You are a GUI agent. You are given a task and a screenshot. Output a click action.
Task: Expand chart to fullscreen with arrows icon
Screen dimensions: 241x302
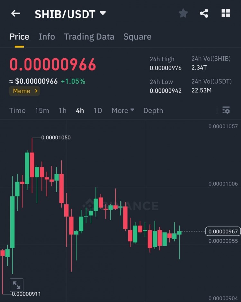(x=16, y=285)
